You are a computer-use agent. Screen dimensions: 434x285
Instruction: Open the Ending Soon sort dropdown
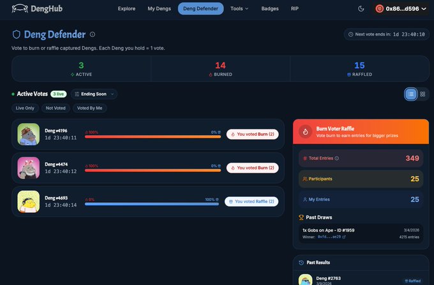[94, 94]
